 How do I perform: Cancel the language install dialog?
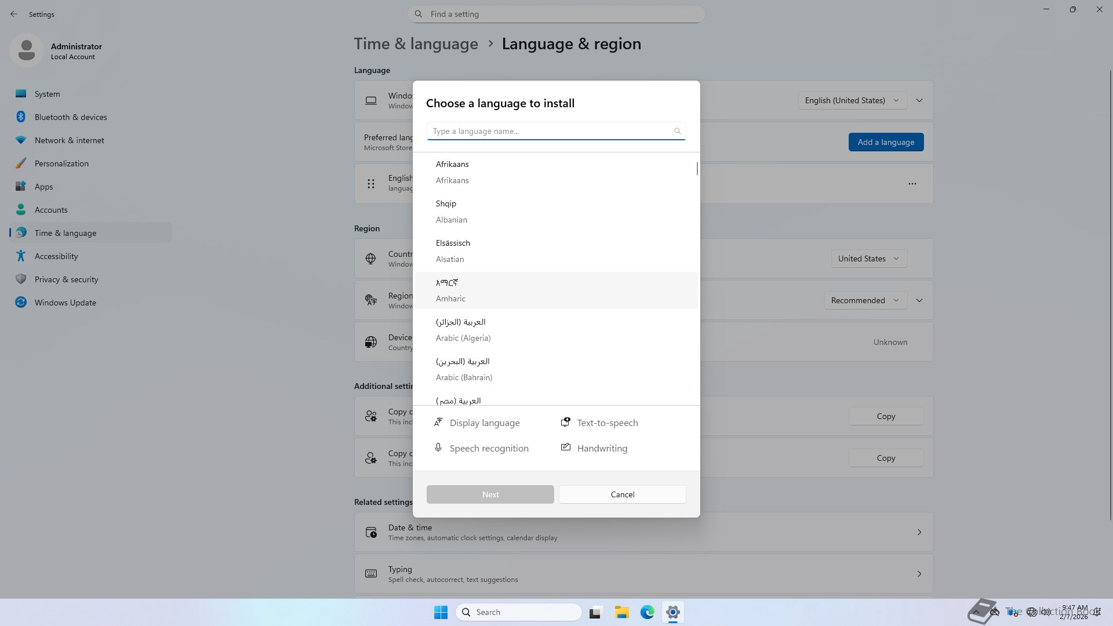(622, 494)
